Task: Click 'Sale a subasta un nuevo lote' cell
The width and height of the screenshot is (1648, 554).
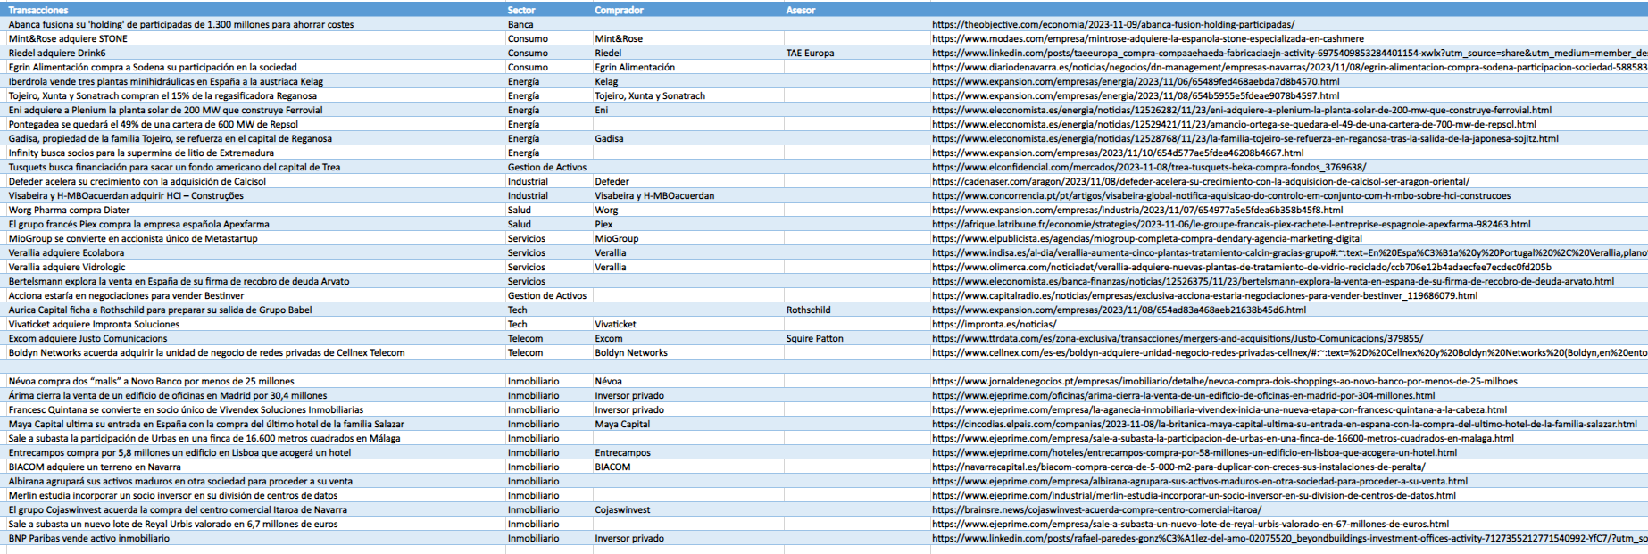Action: pos(173,524)
